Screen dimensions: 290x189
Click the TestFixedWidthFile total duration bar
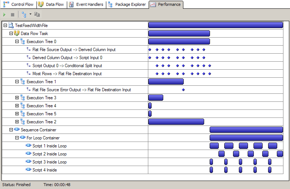(215, 25)
